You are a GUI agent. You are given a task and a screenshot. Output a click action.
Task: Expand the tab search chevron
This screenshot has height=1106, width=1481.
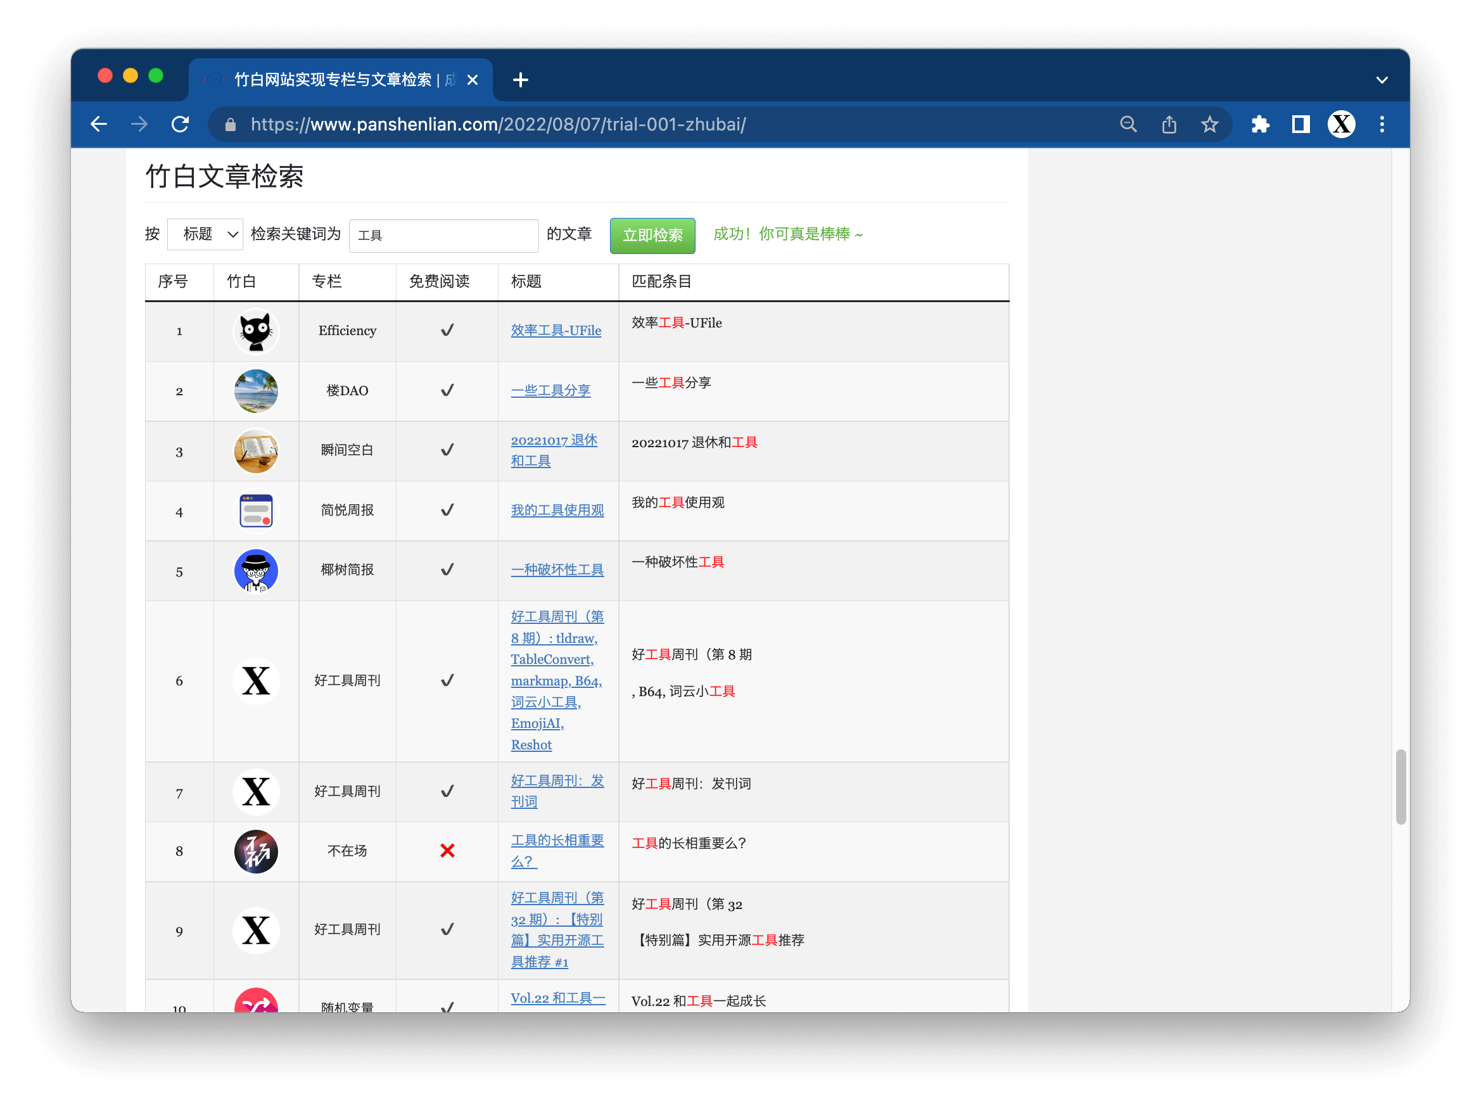point(1382,80)
